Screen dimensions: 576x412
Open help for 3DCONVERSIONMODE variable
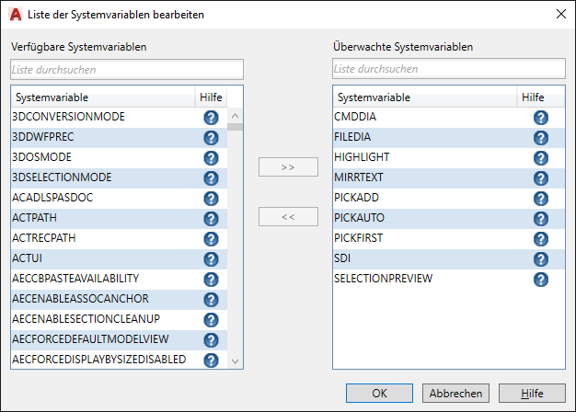(x=211, y=118)
